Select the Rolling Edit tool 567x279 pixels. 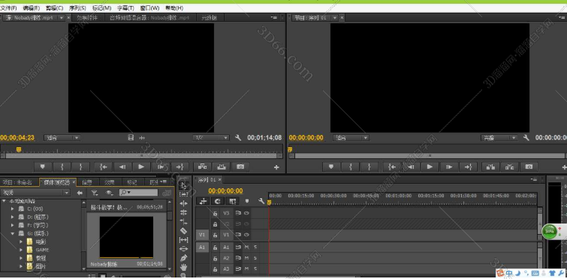pos(184,212)
